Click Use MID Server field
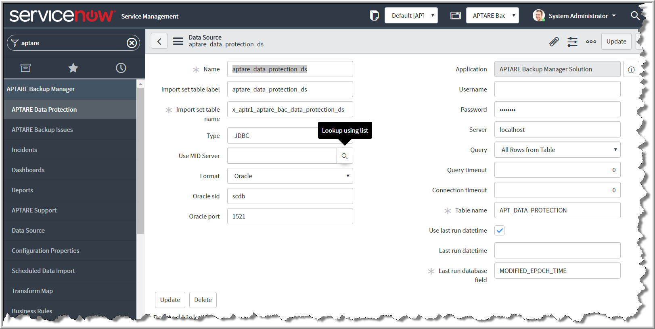The image size is (655, 329). pyautogui.click(x=282, y=156)
